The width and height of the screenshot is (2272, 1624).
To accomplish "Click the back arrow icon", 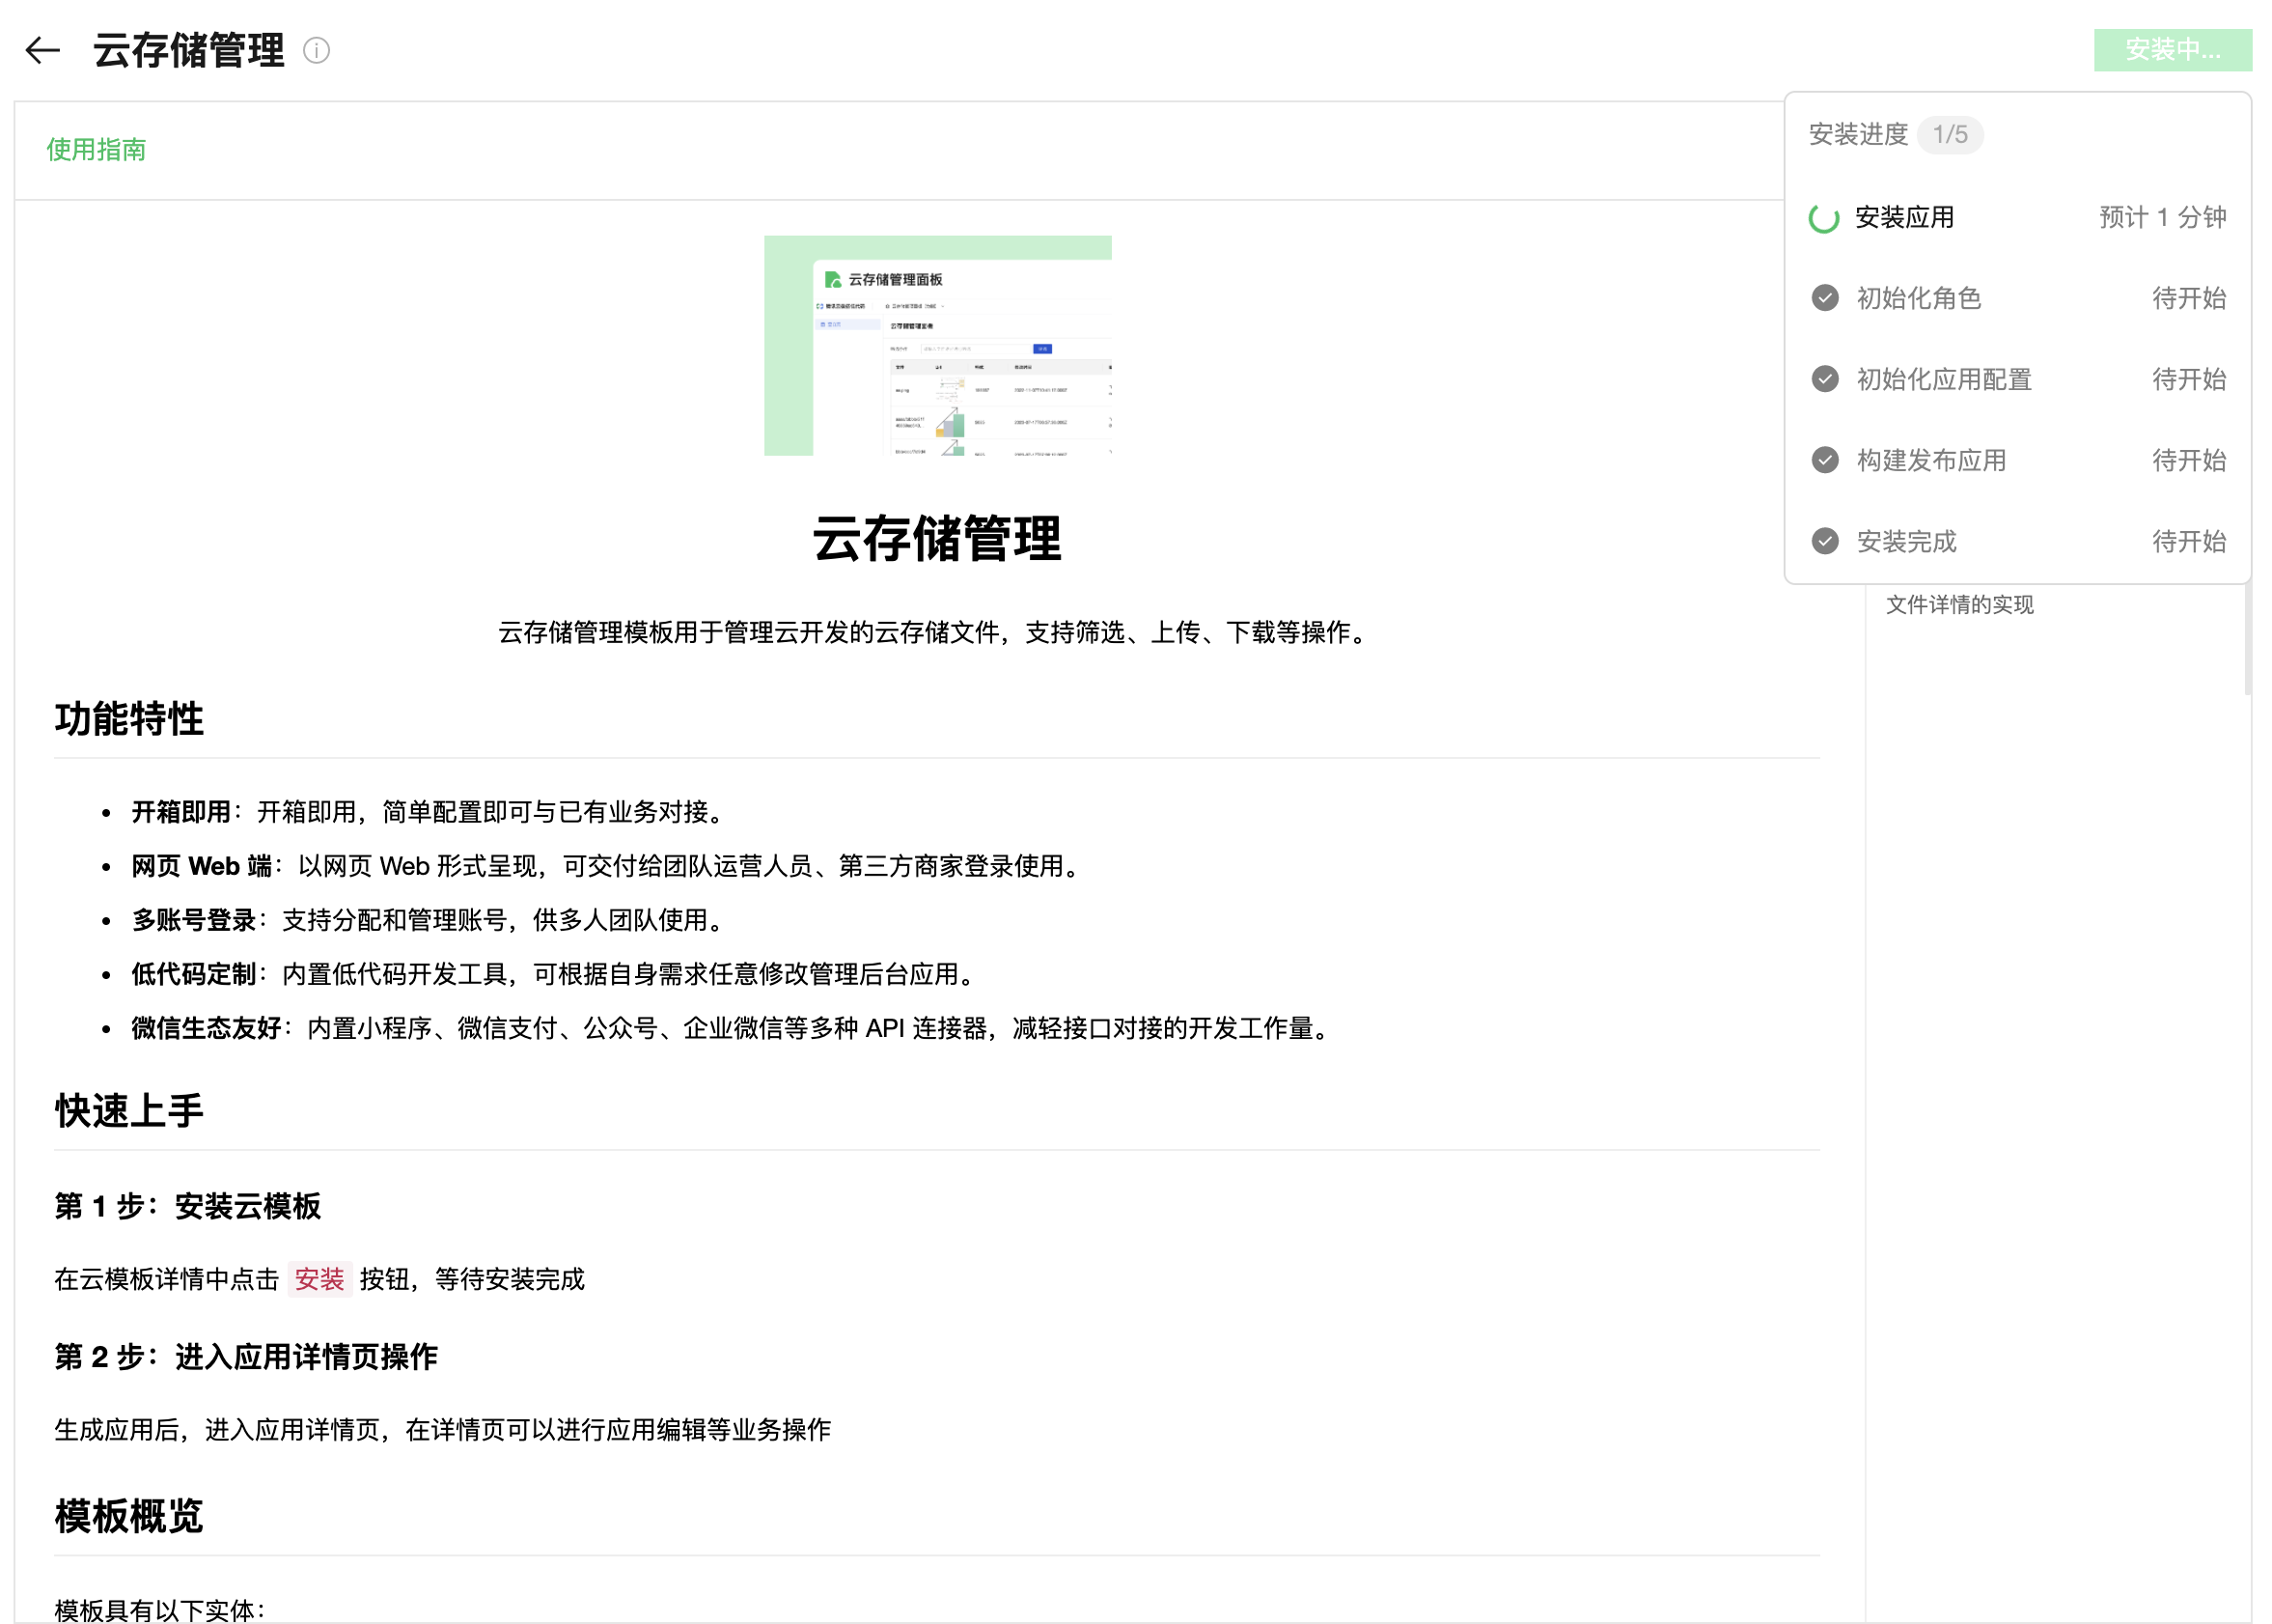I will point(42,50).
